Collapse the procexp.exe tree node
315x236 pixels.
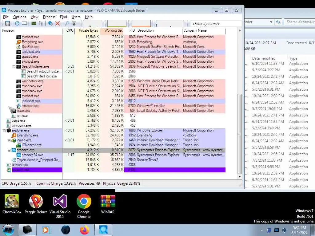click(x=9, y=150)
